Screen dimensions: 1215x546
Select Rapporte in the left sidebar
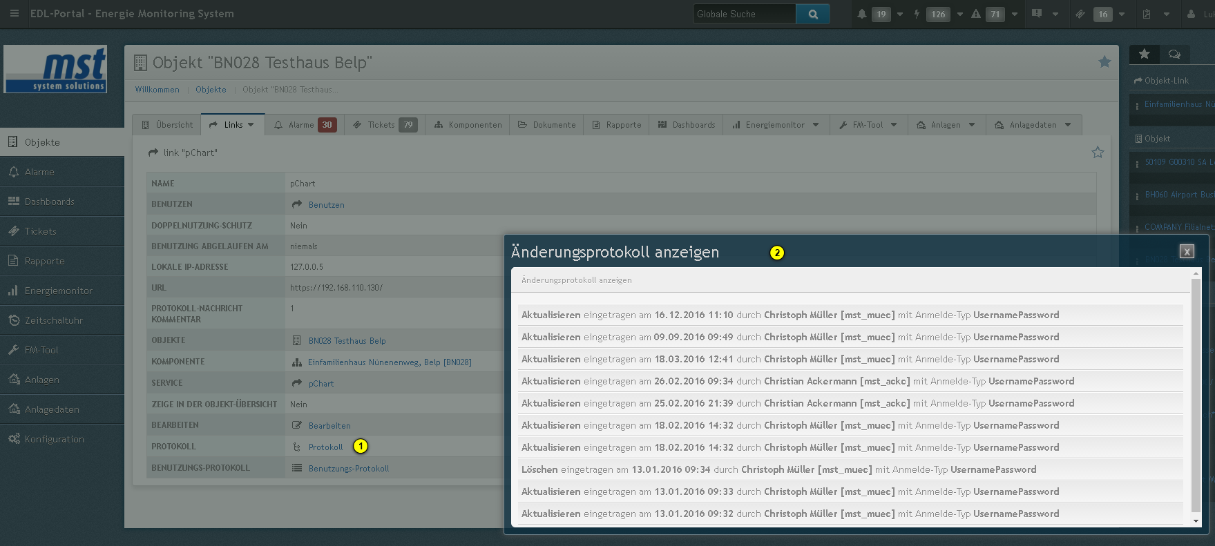coord(62,261)
